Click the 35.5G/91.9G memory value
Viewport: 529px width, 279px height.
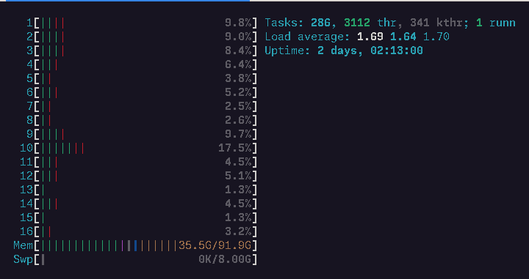pyautogui.click(x=215, y=245)
